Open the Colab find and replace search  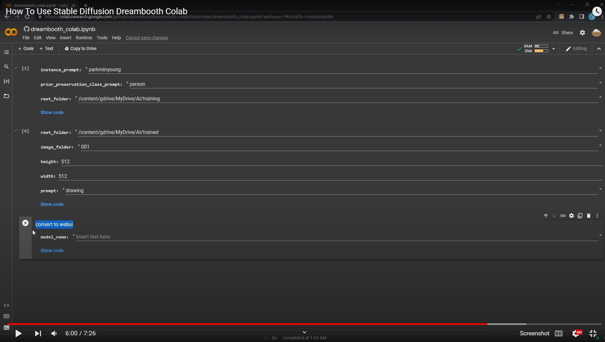[6, 67]
